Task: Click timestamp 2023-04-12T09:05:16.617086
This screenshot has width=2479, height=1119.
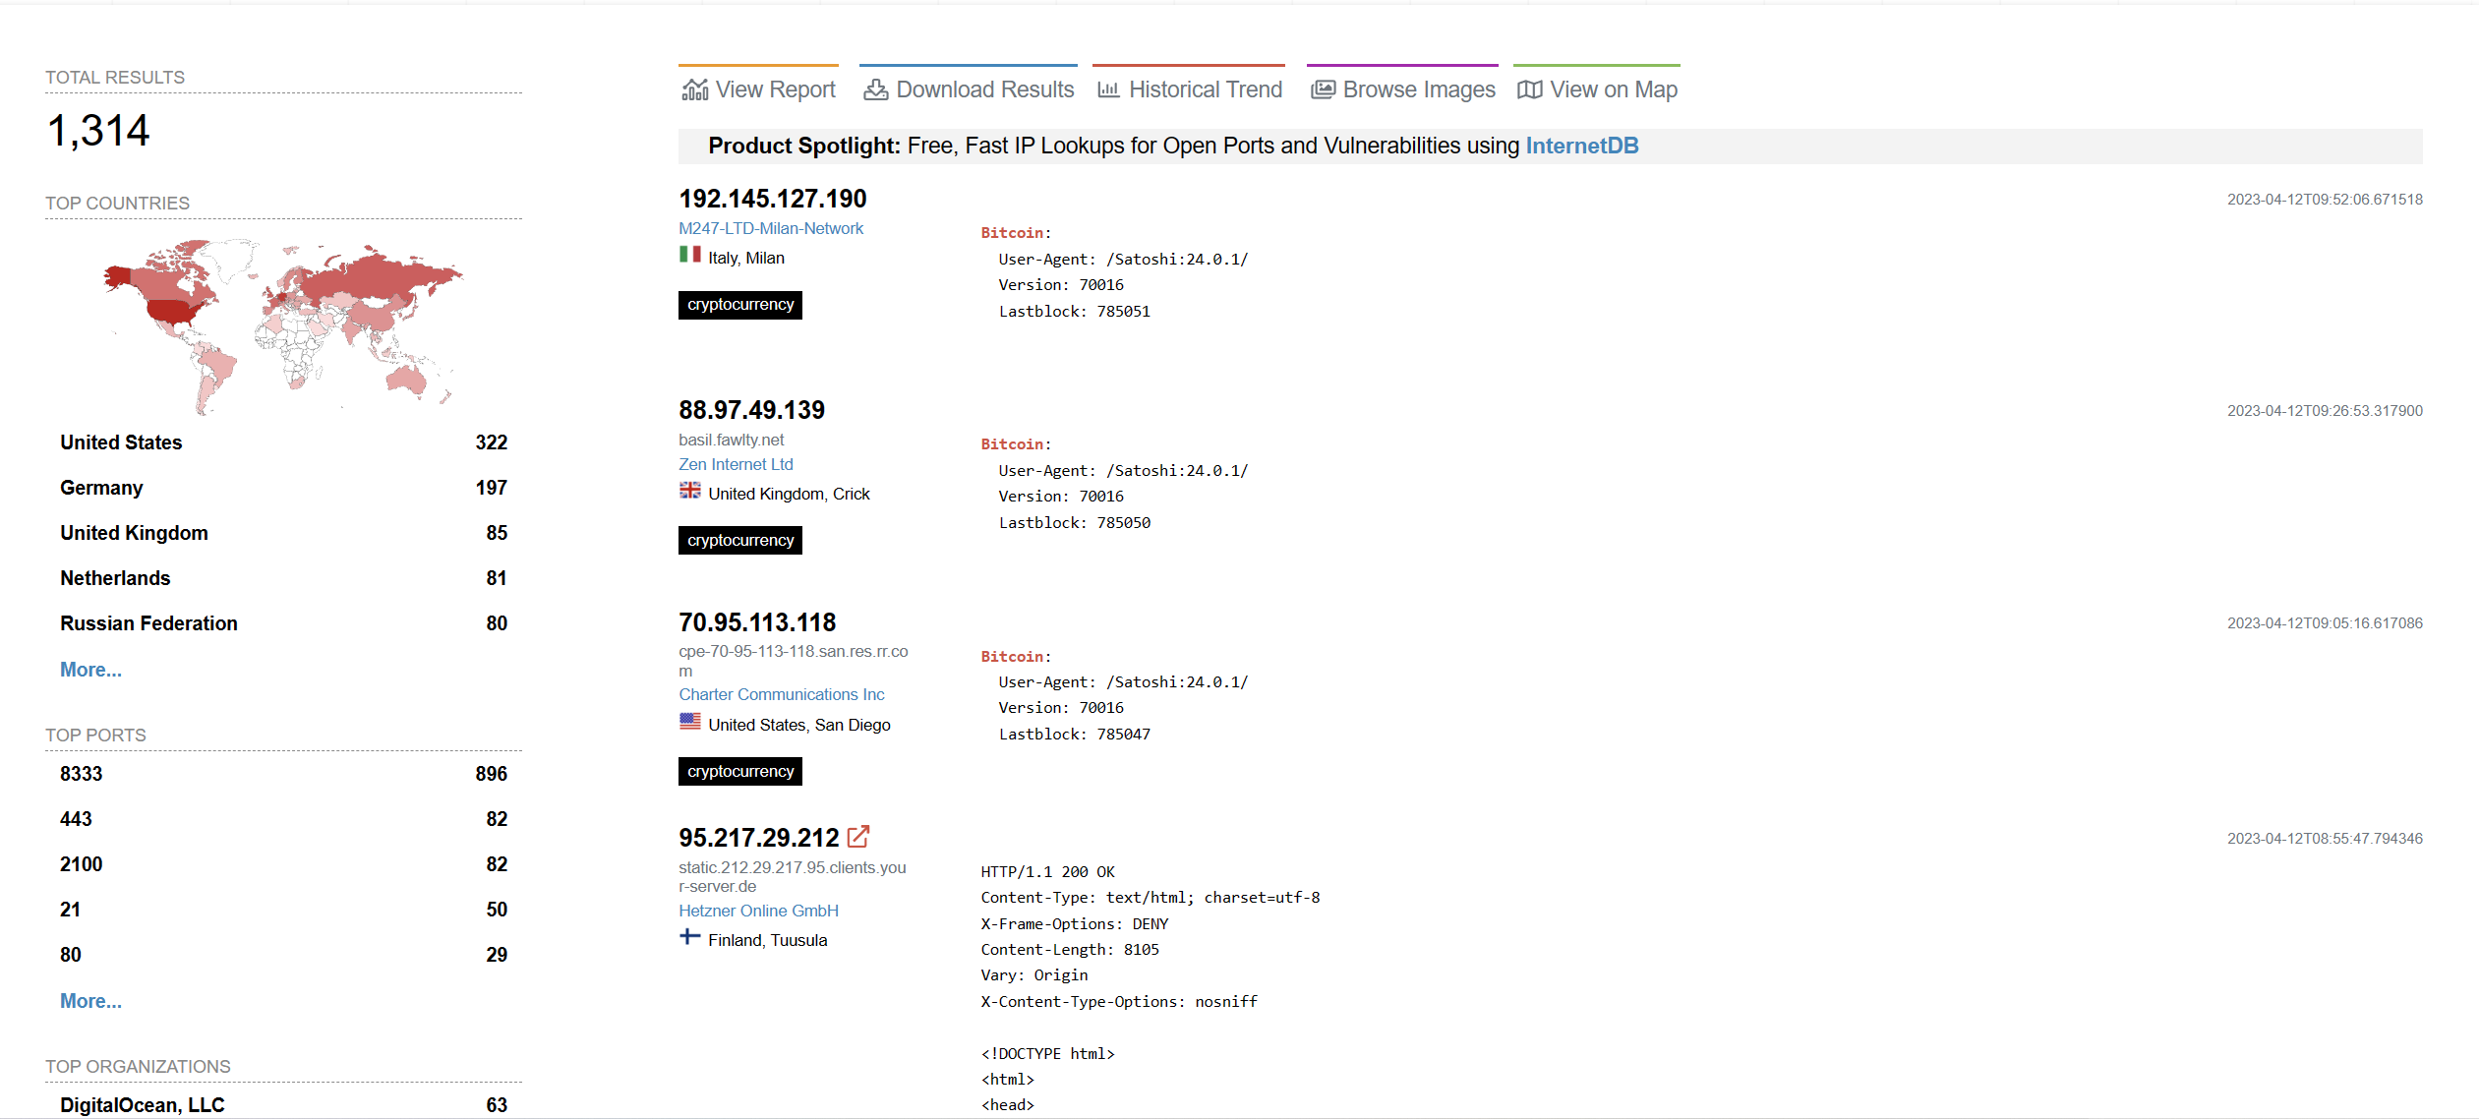Action: coord(2325,623)
